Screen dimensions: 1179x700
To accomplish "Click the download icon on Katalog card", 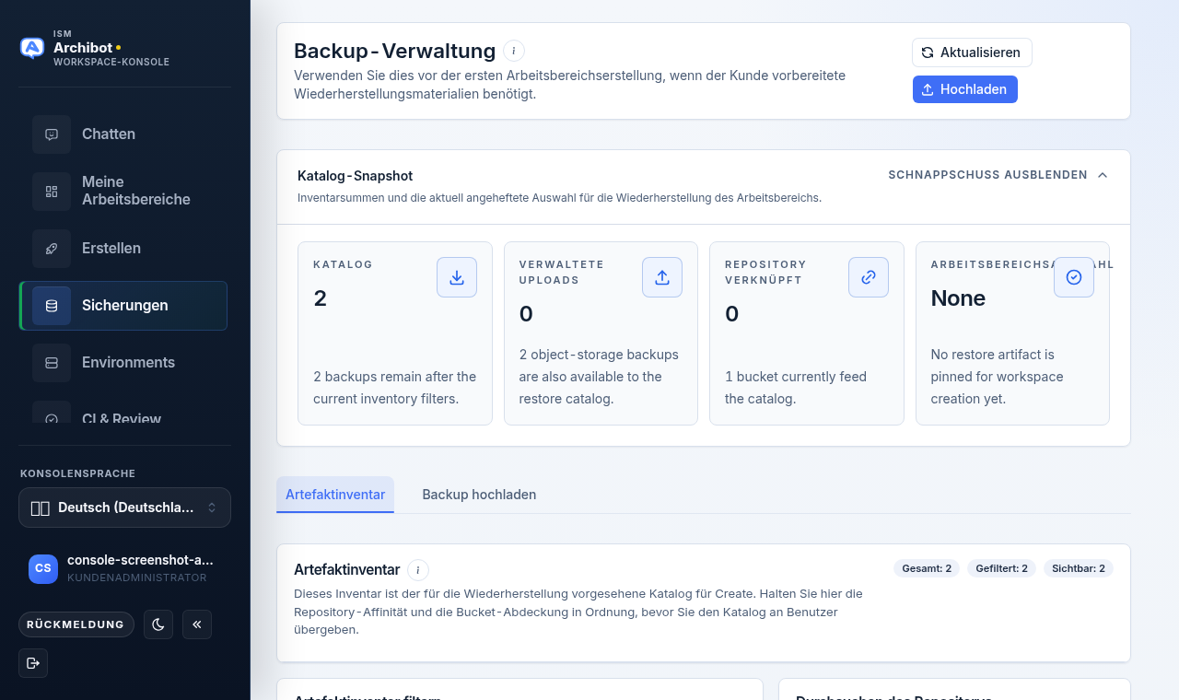I will 457,277.
